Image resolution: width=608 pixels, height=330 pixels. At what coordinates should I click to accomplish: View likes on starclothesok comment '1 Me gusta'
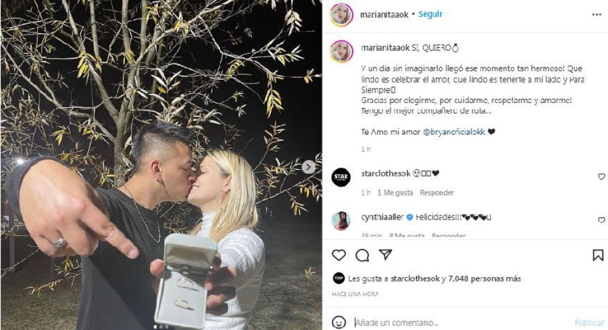coord(395,193)
